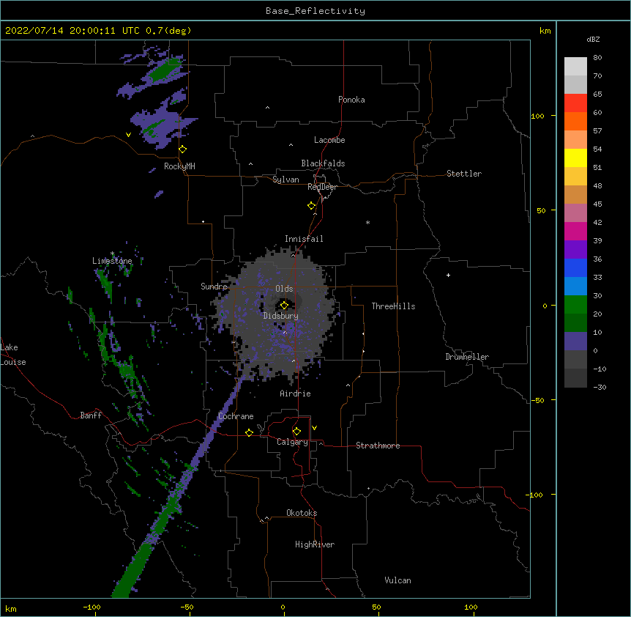Click the yellow radar marker near Olds
Image resolution: width=631 pixels, height=617 pixels.
point(284,305)
